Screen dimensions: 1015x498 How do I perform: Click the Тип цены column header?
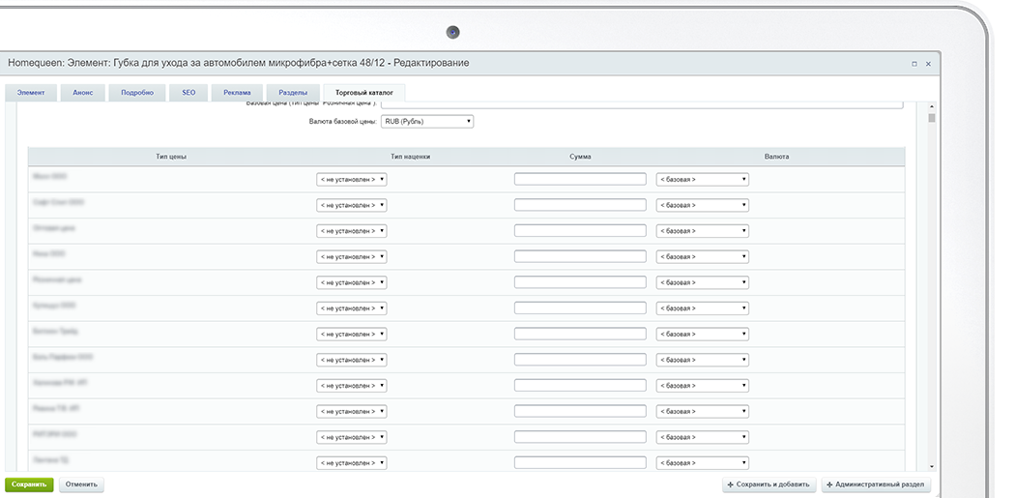[x=171, y=157]
